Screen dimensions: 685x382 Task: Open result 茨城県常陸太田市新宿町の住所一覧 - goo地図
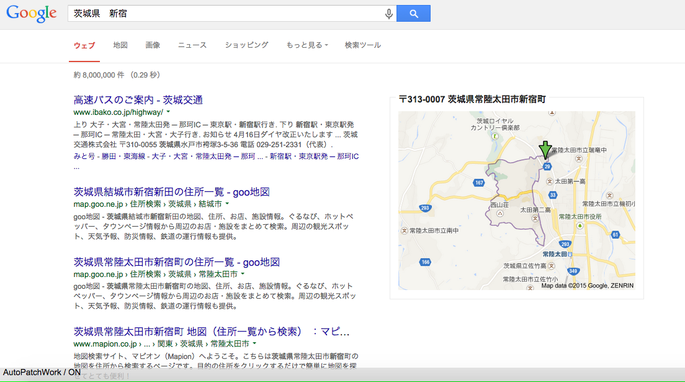pyautogui.click(x=176, y=262)
